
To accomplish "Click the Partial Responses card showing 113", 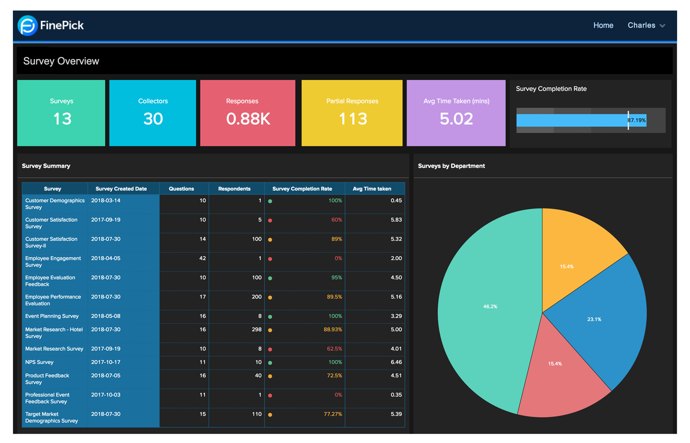I will (352, 113).
